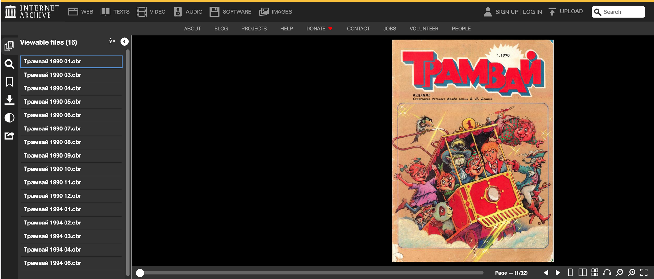Image resolution: width=654 pixels, height=279 pixels.
Task: Click the file list scrollbar
Action: click(128, 163)
